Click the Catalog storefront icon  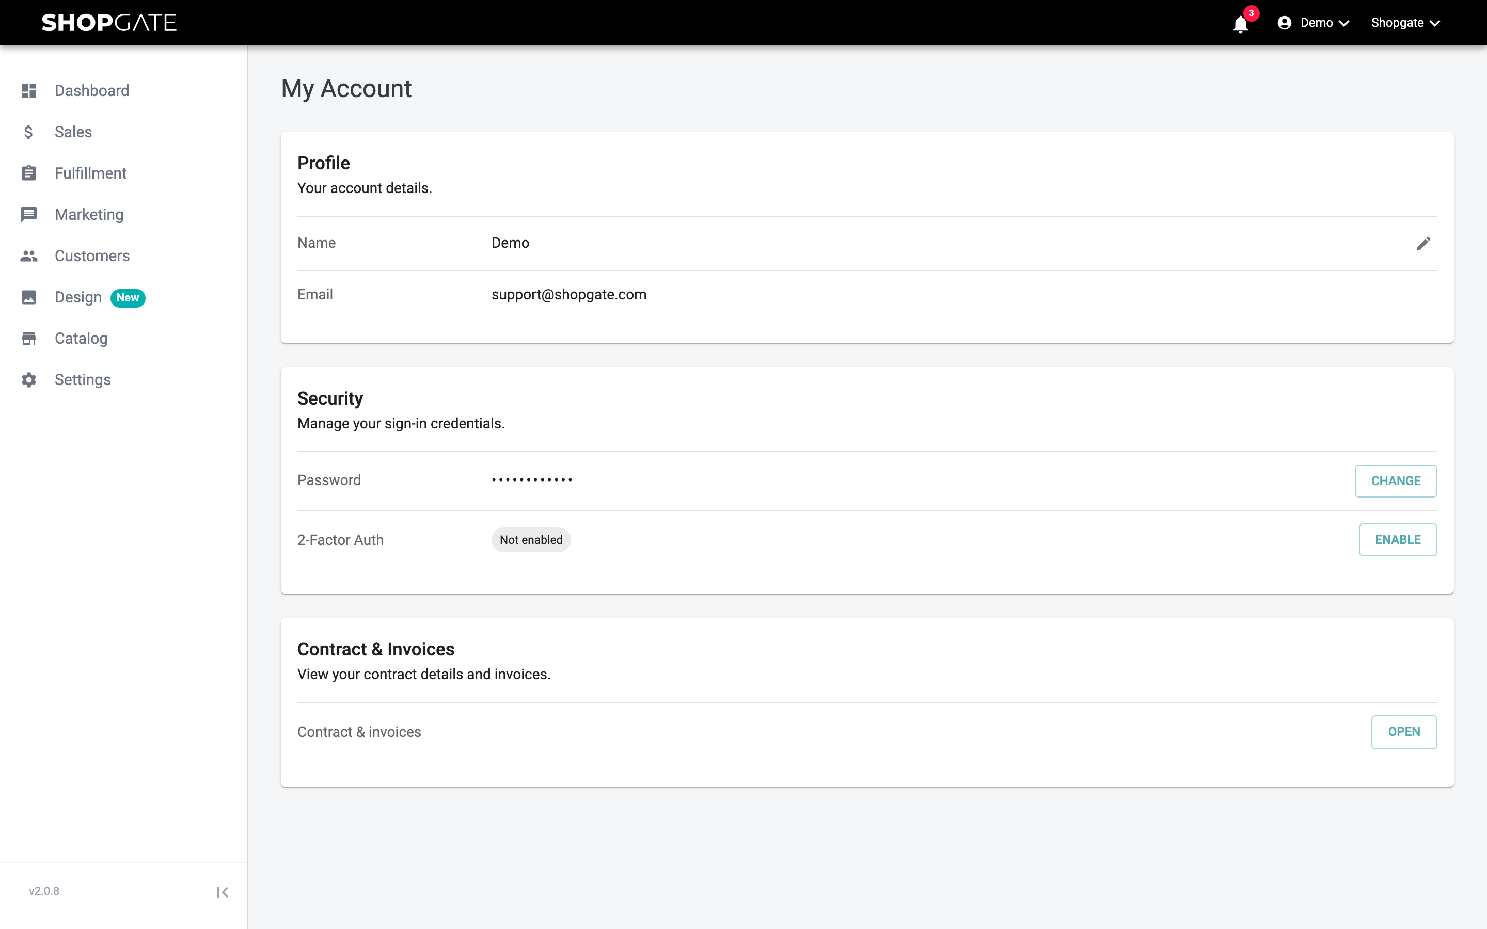pos(29,339)
